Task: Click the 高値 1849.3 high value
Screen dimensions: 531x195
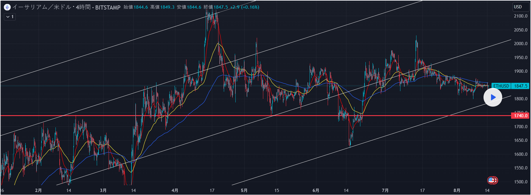Action: [x=167, y=7]
